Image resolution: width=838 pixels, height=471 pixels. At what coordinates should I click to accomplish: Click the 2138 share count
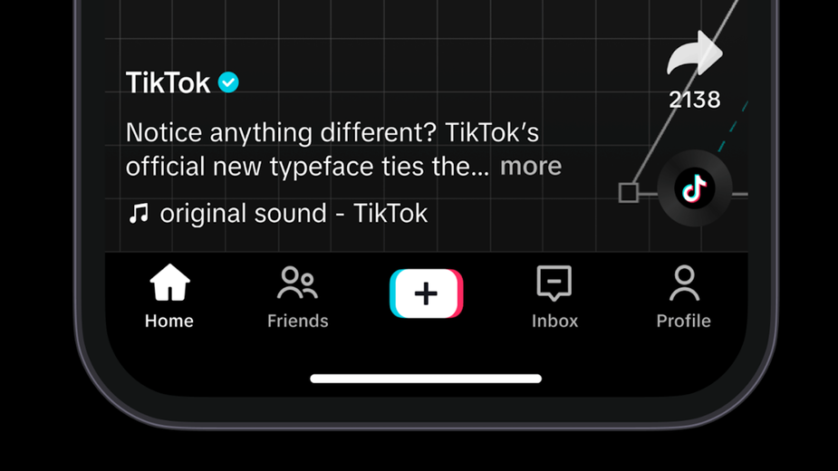(x=695, y=100)
